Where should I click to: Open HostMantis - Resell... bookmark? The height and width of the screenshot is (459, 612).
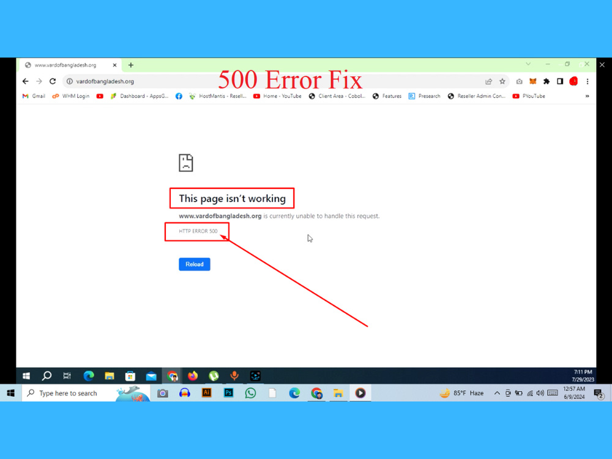point(218,96)
